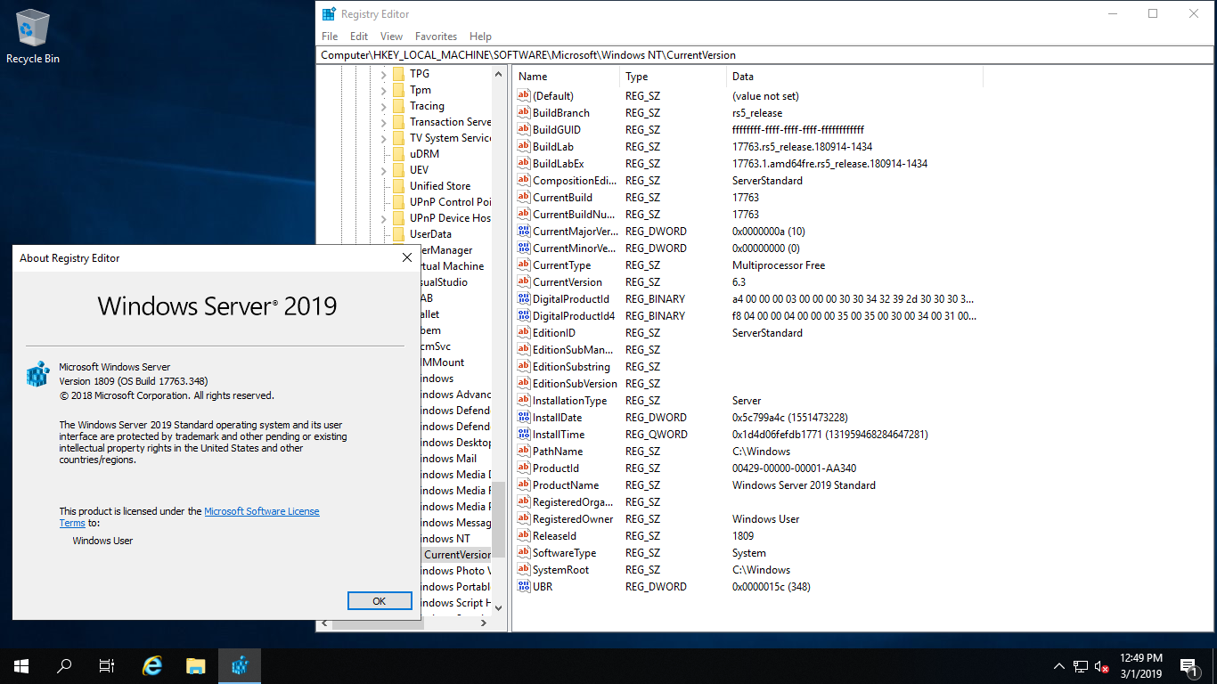Select the BuildGUID string icon

point(524,130)
